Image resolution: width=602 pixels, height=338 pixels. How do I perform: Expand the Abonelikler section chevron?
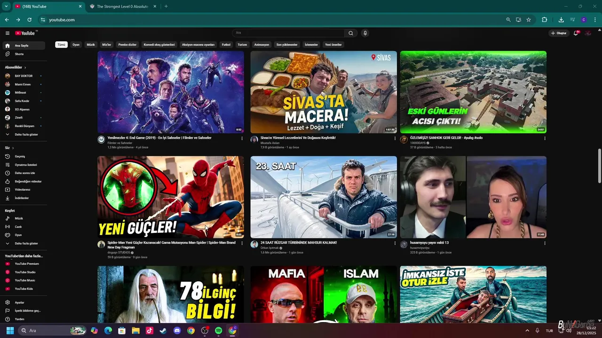pyautogui.click(x=25, y=68)
